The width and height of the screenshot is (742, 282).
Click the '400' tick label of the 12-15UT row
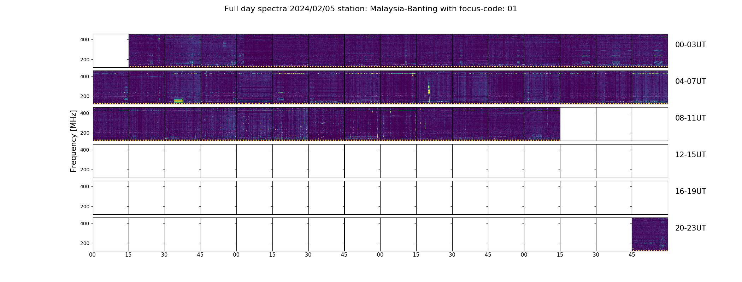[85, 150]
